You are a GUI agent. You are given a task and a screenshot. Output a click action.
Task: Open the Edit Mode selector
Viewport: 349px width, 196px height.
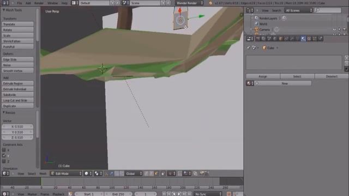coord(66,174)
